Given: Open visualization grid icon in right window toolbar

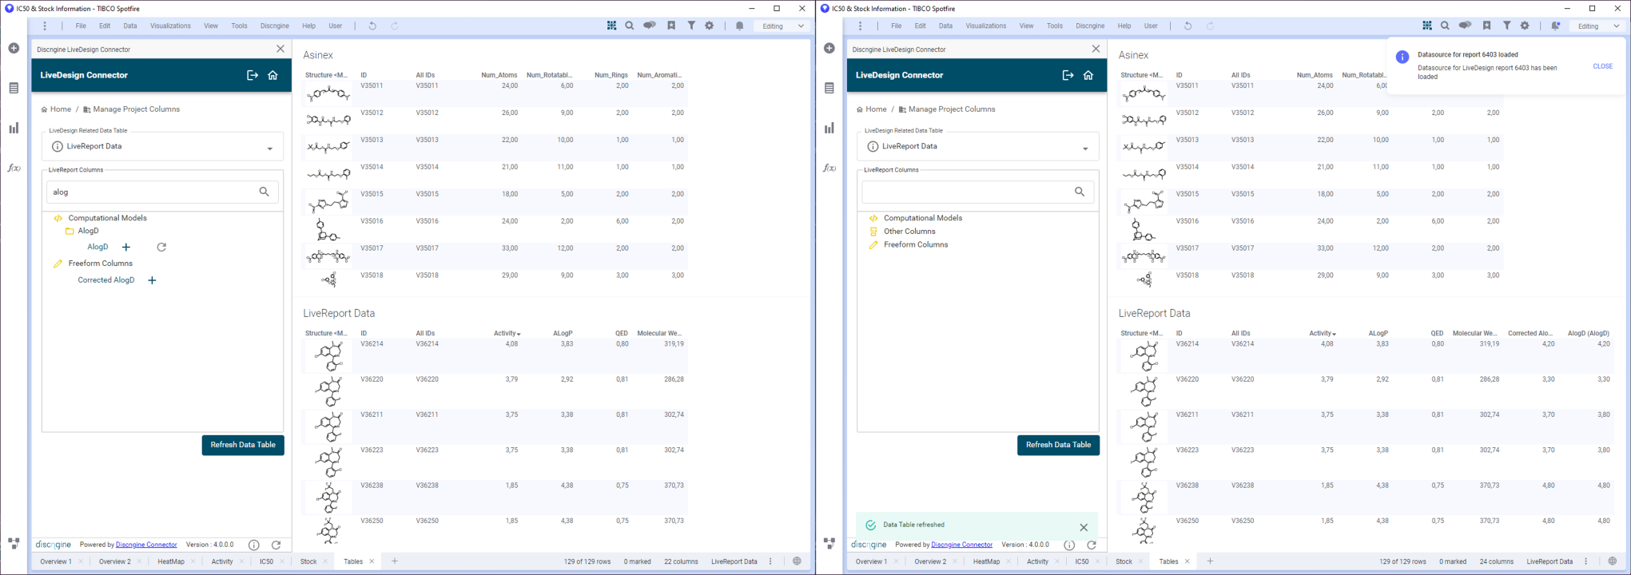Looking at the screenshot, I should [1427, 26].
